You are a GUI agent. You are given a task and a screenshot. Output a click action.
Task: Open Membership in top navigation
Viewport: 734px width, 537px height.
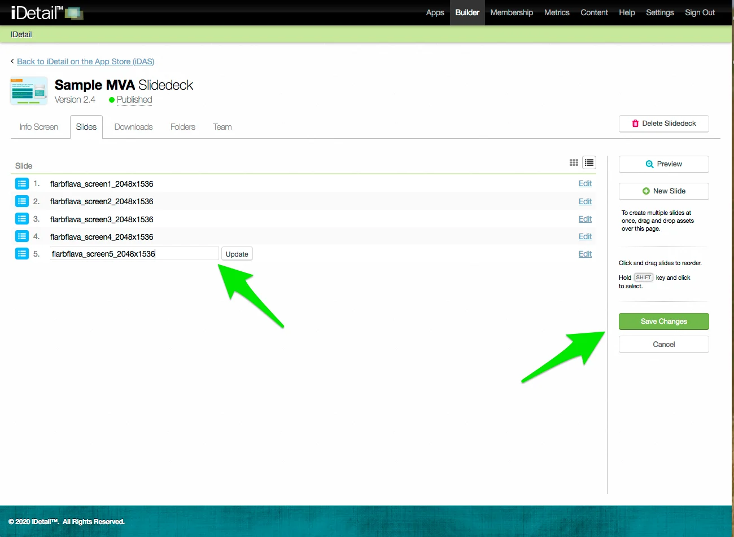(512, 12)
